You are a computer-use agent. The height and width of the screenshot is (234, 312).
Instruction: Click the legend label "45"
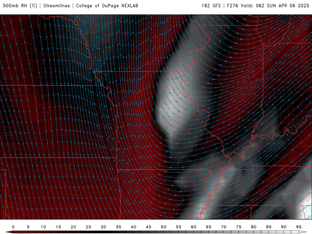[149, 227]
